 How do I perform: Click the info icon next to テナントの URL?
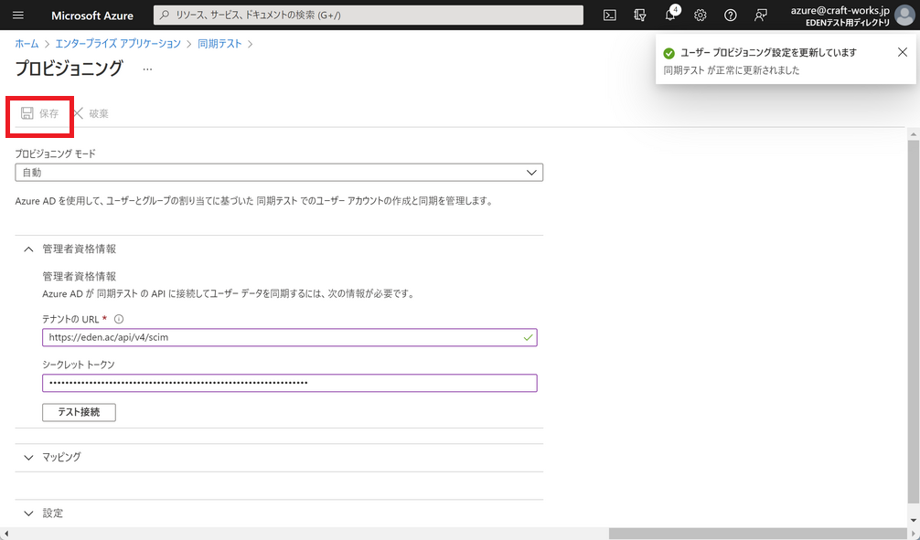point(119,320)
